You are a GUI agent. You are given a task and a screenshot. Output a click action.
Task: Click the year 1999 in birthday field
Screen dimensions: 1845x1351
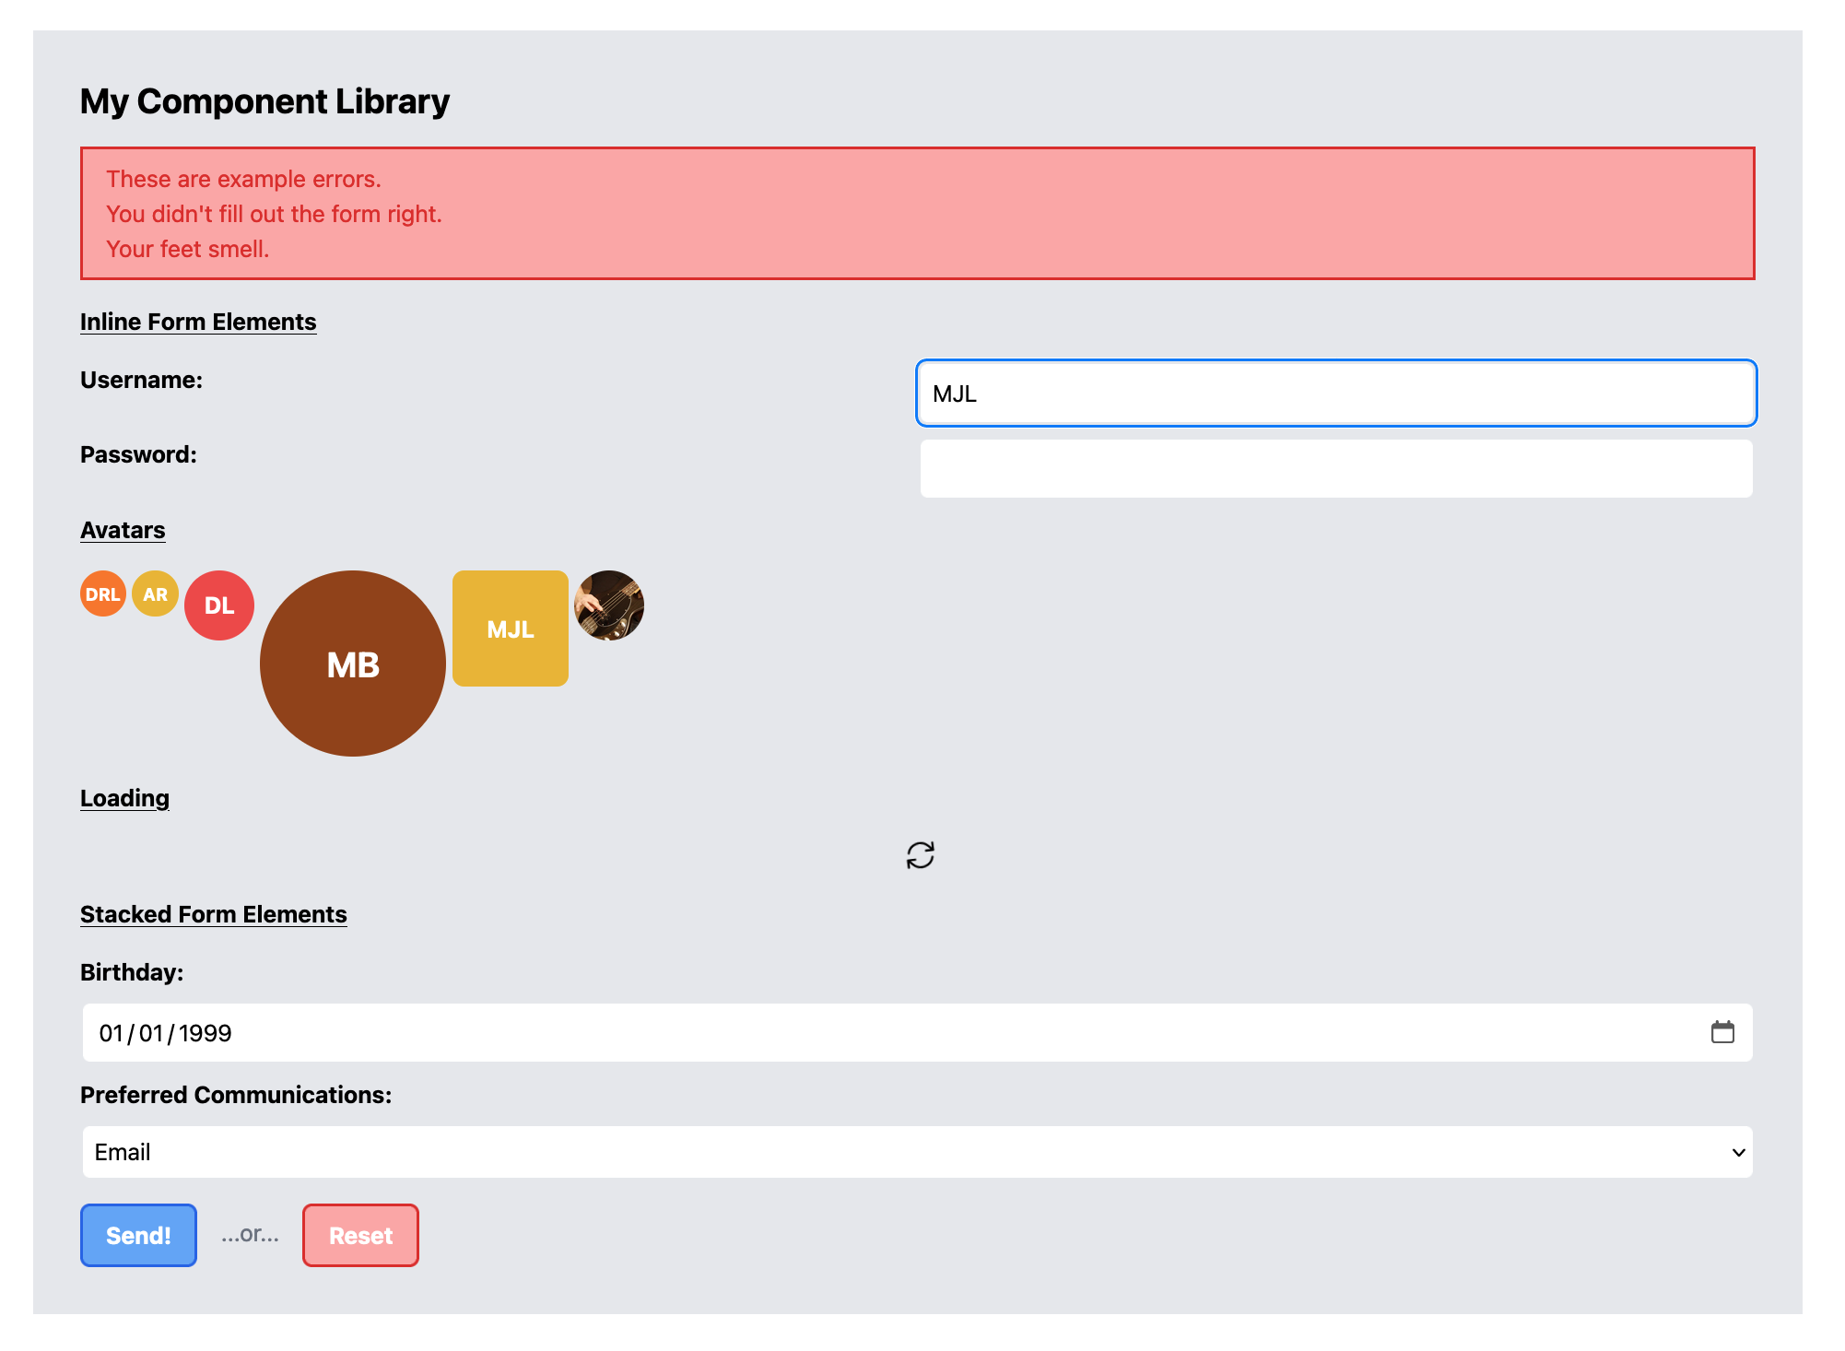point(206,1033)
